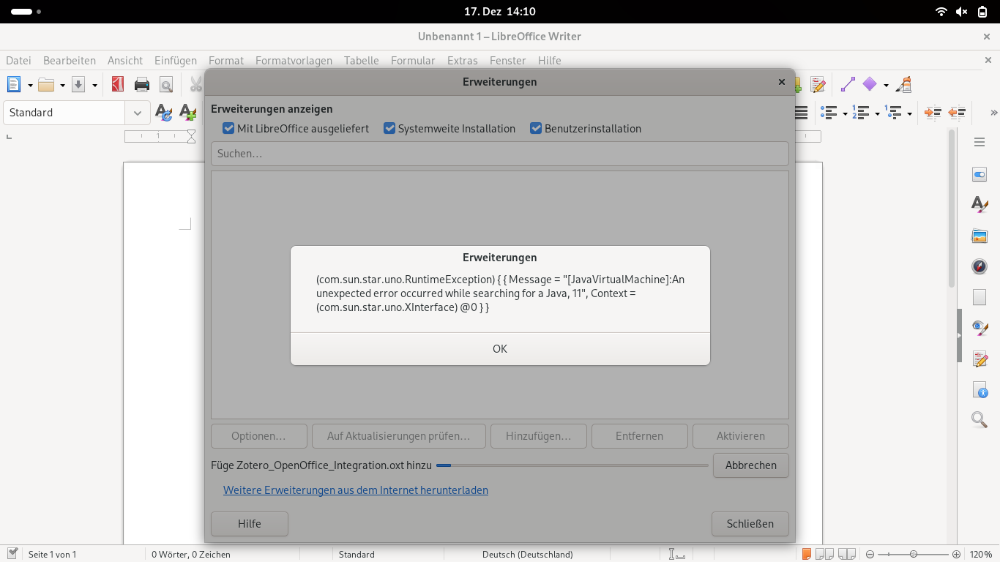The image size is (1000, 562).
Task: Click the Schließen button
Action: coord(750,524)
